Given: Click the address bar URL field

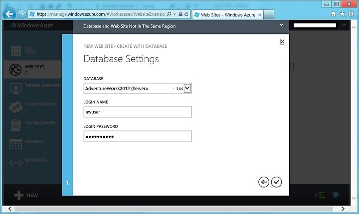Looking at the screenshot, I should pos(100,14).
